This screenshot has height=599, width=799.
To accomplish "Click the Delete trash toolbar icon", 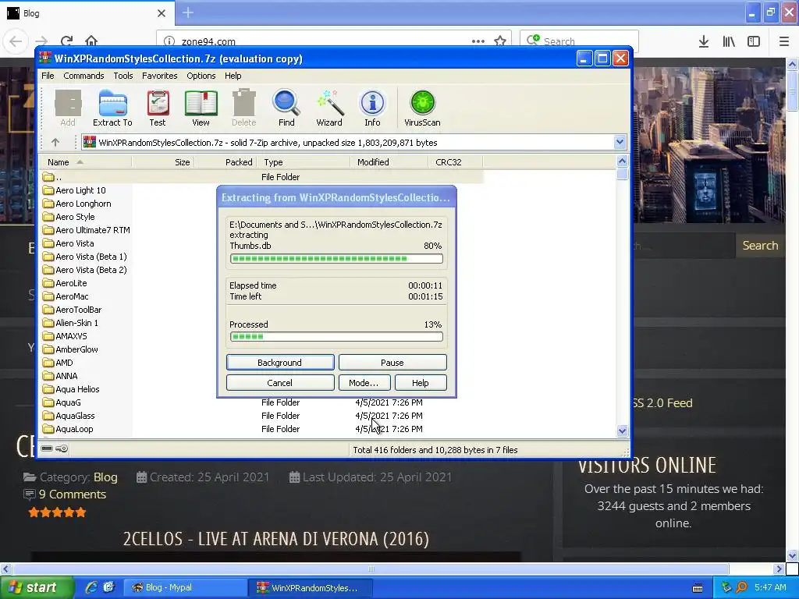I will coord(244,108).
